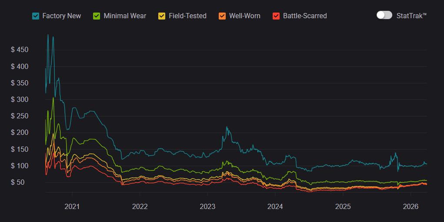This screenshot has height=222, width=444.
Task: Uncheck the Factory New checkbox
Action: (36, 16)
